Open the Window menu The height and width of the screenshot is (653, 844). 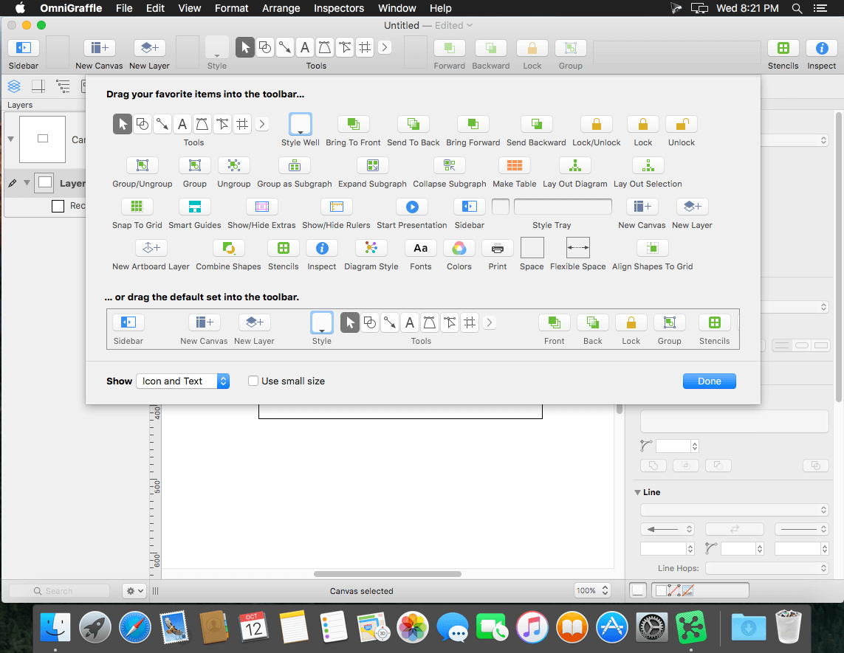[x=397, y=8]
